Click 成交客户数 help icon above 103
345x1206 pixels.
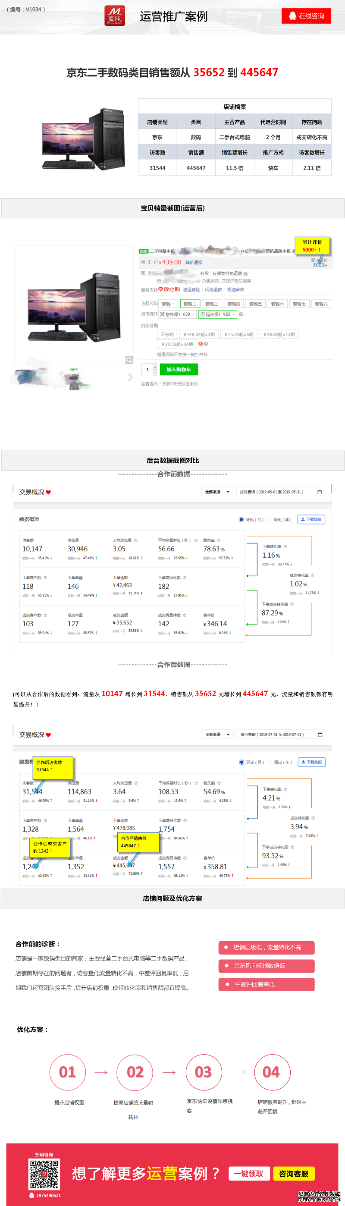pos(45,615)
